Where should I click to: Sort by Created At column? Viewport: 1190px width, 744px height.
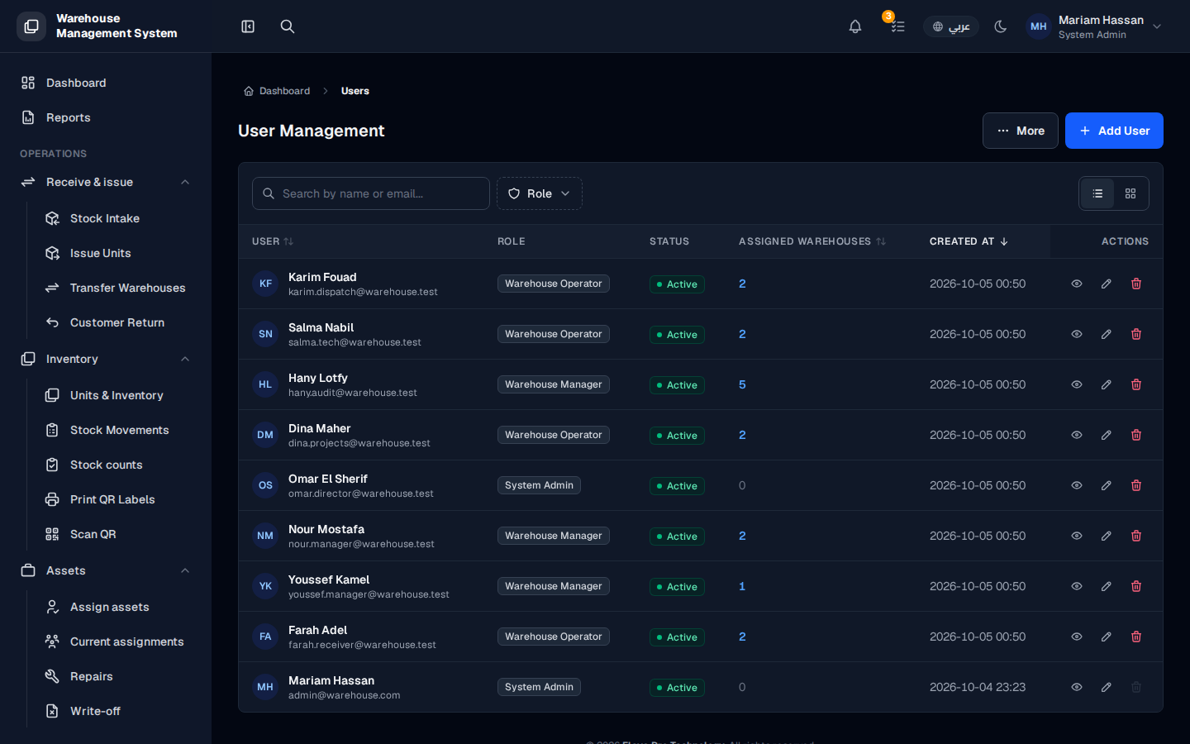click(x=969, y=241)
